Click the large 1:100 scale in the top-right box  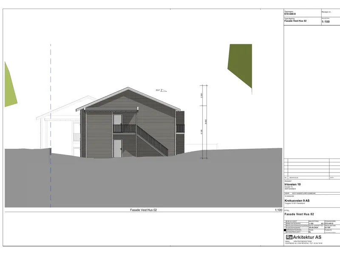pyautogui.click(x=326, y=22)
